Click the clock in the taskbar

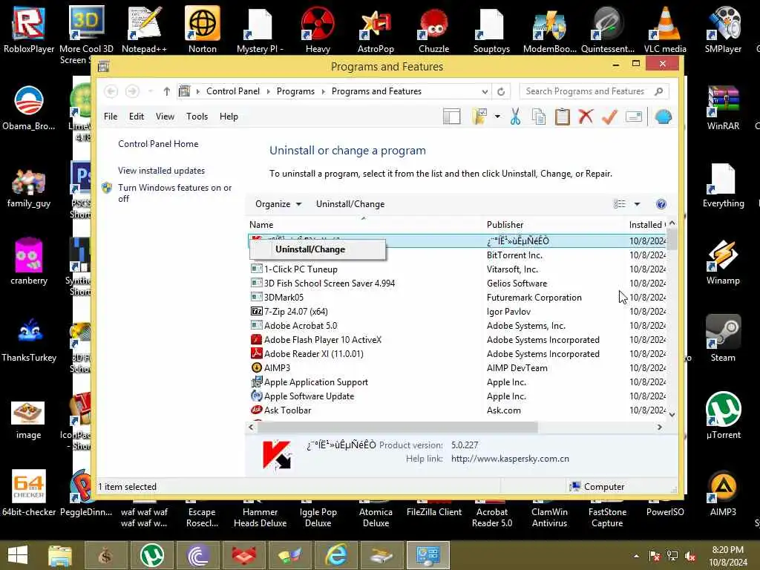coord(727,556)
